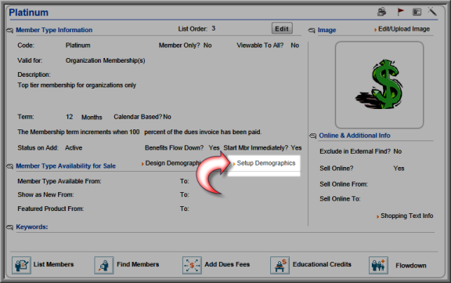
Task: Collapse the Keywords section
Action: coord(9,227)
